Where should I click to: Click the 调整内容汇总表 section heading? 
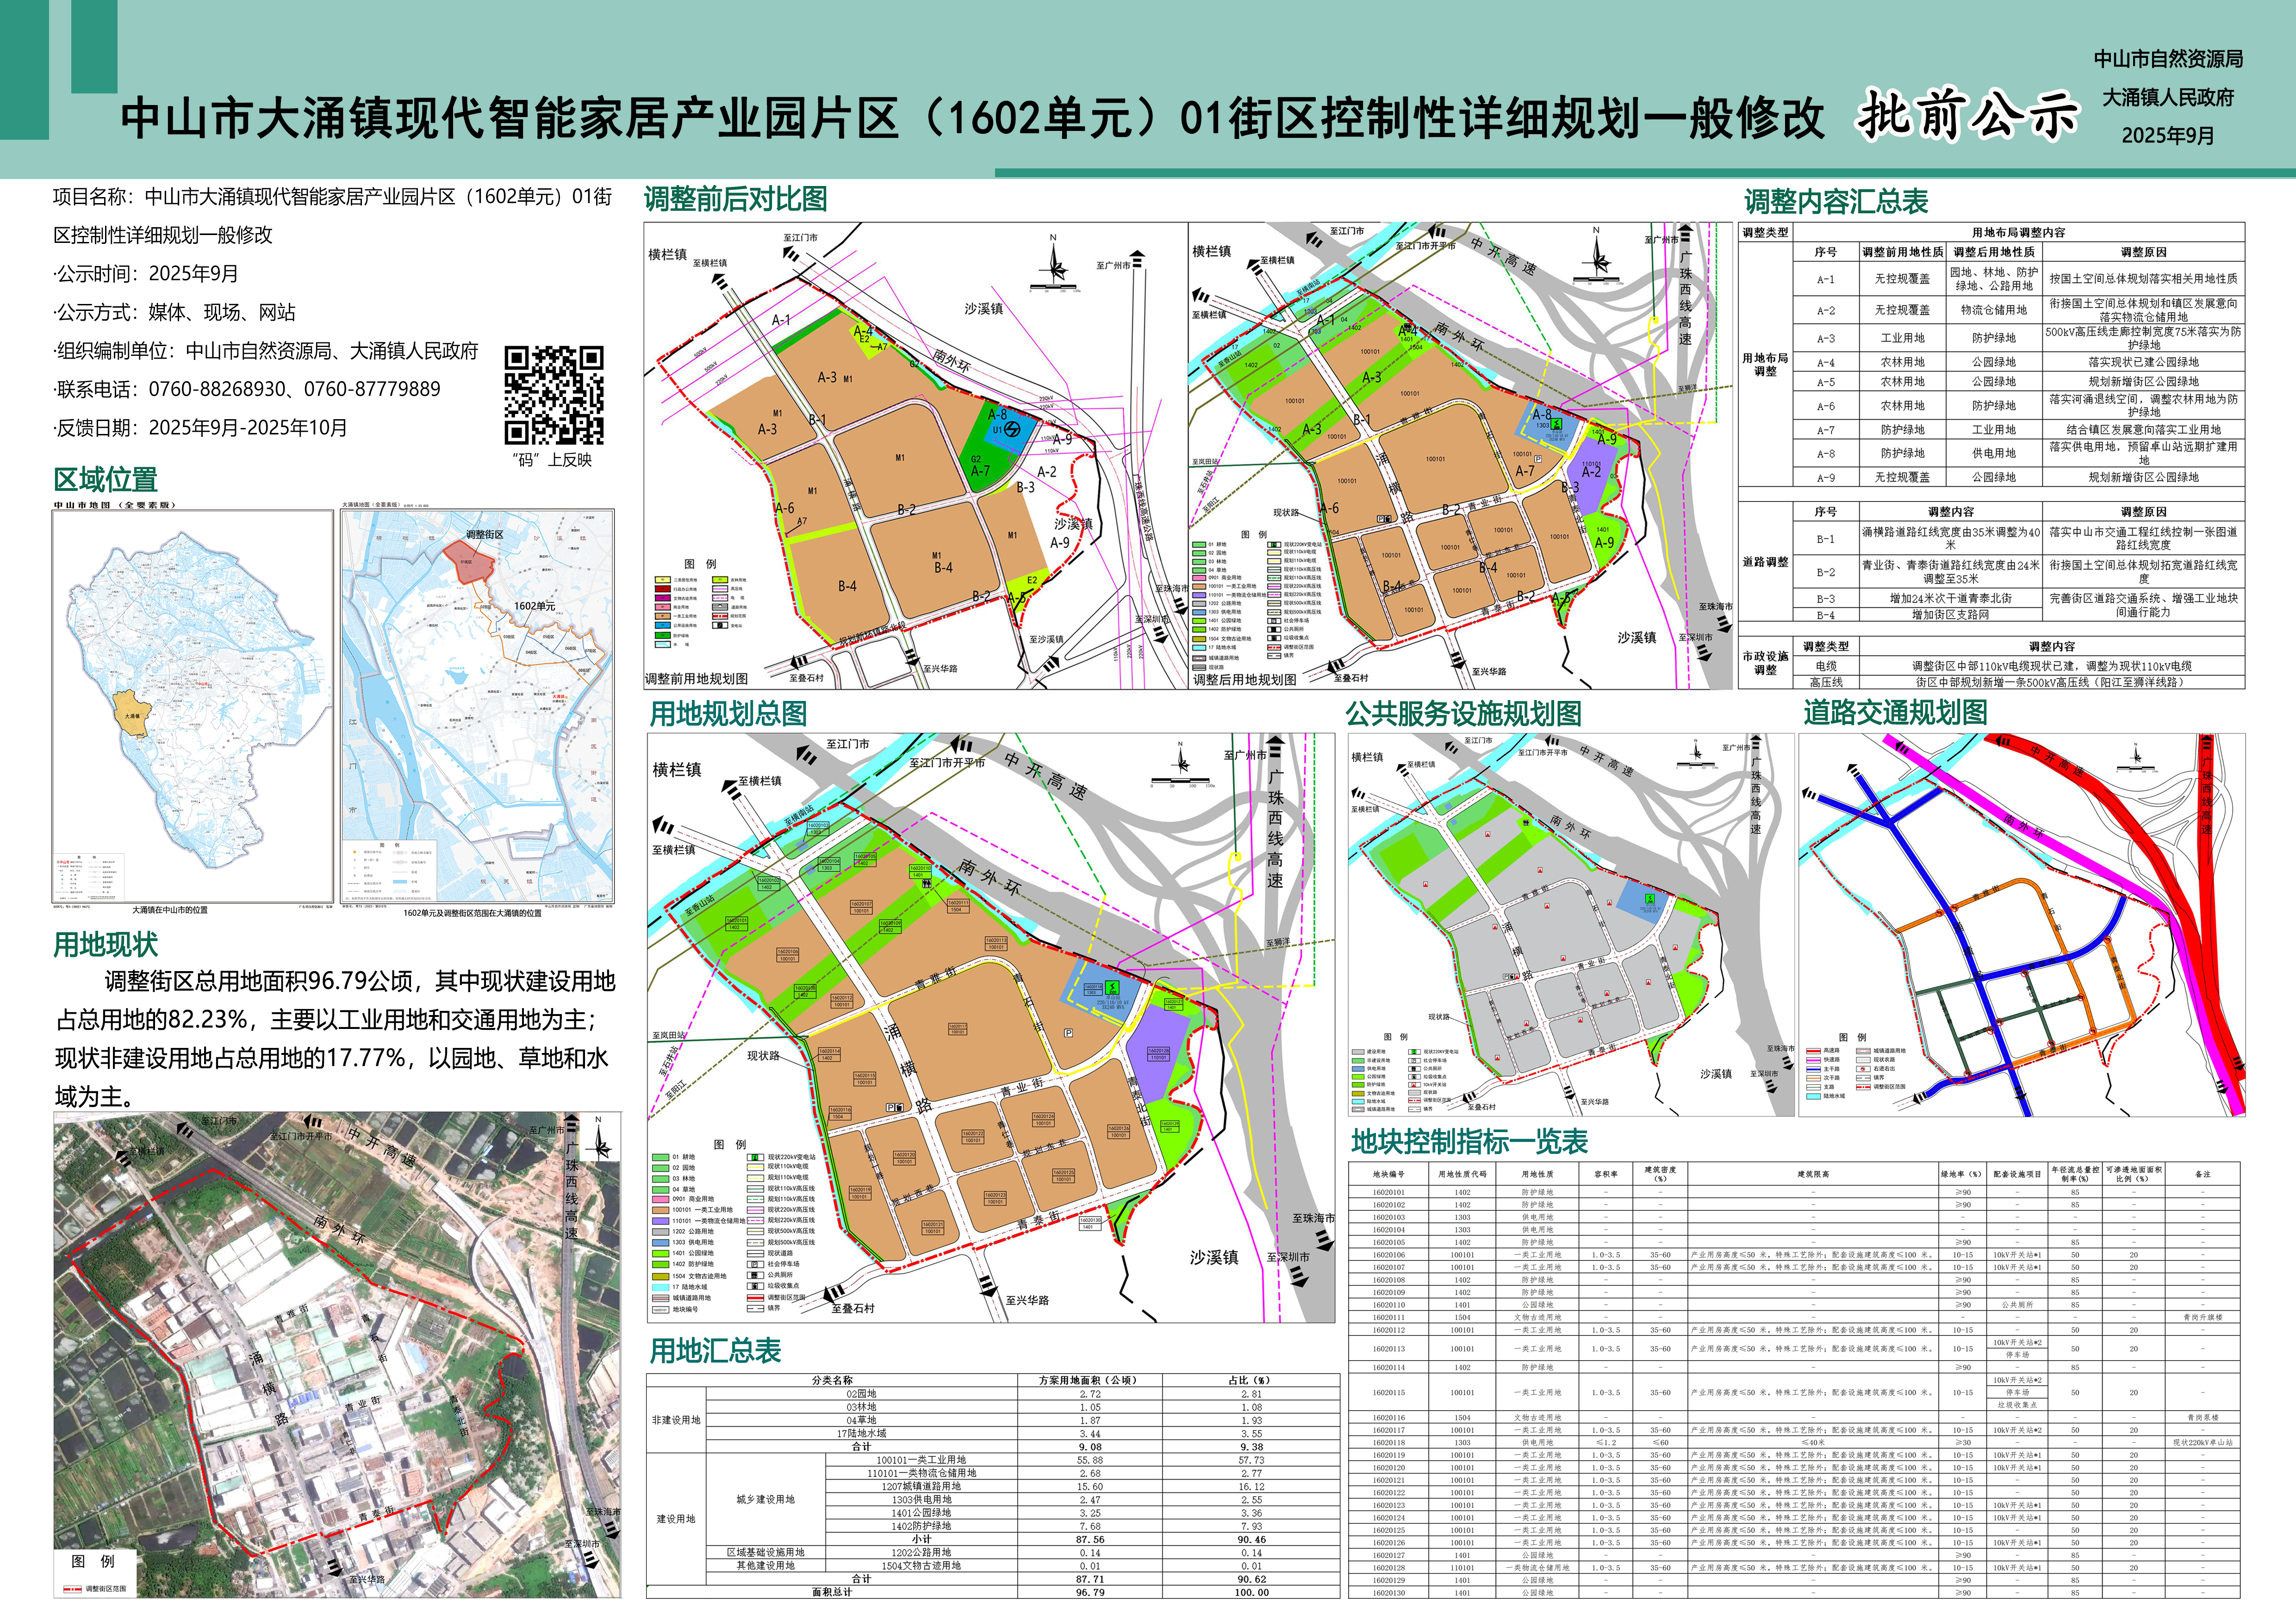click(1836, 201)
